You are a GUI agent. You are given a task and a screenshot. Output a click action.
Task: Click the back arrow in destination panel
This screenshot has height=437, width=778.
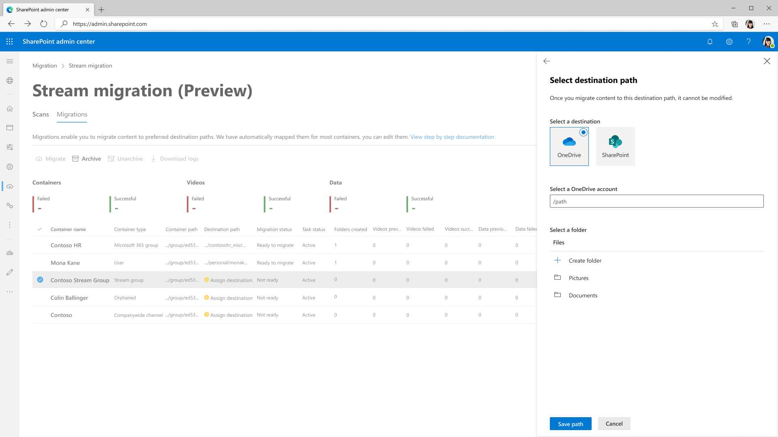[x=547, y=61]
